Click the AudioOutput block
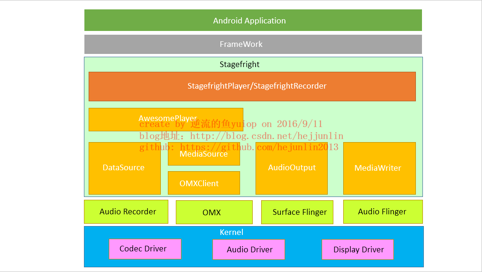 tap(292, 168)
